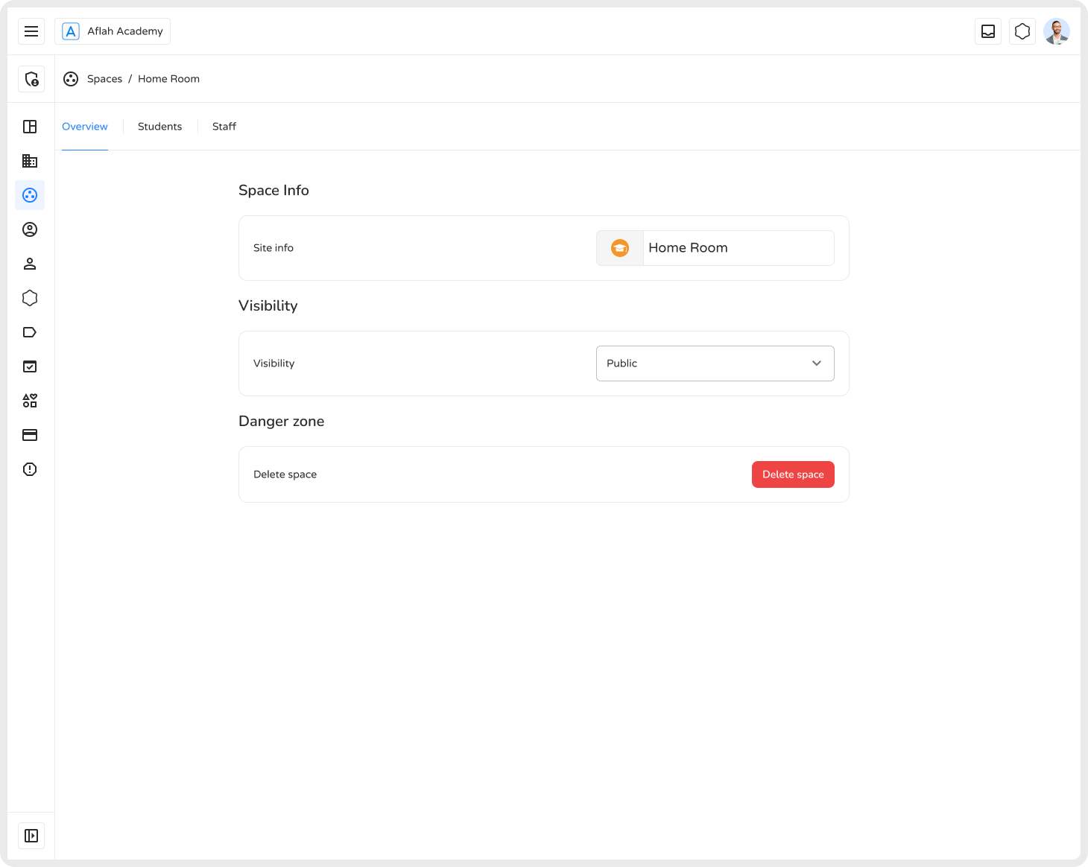The image size is (1088, 867).
Task: Open the Aflah Academy organization switcher
Action: pyautogui.click(x=113, y=31)
